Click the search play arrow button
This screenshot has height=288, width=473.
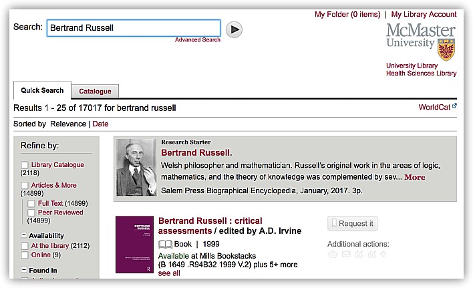click(x=234, y=29)
